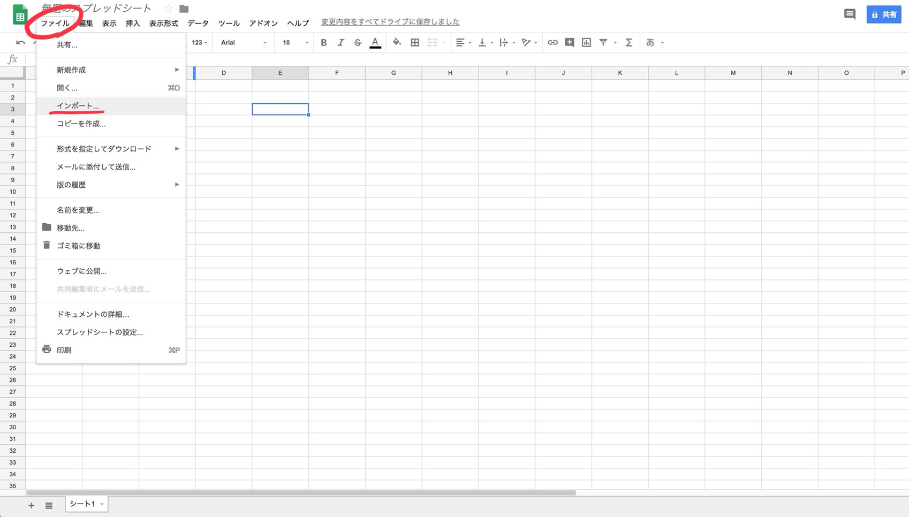Image resolution: width=909 pixels, height=517 pixels.
Task: Open the ツール menu
Action: coord(229,23)
